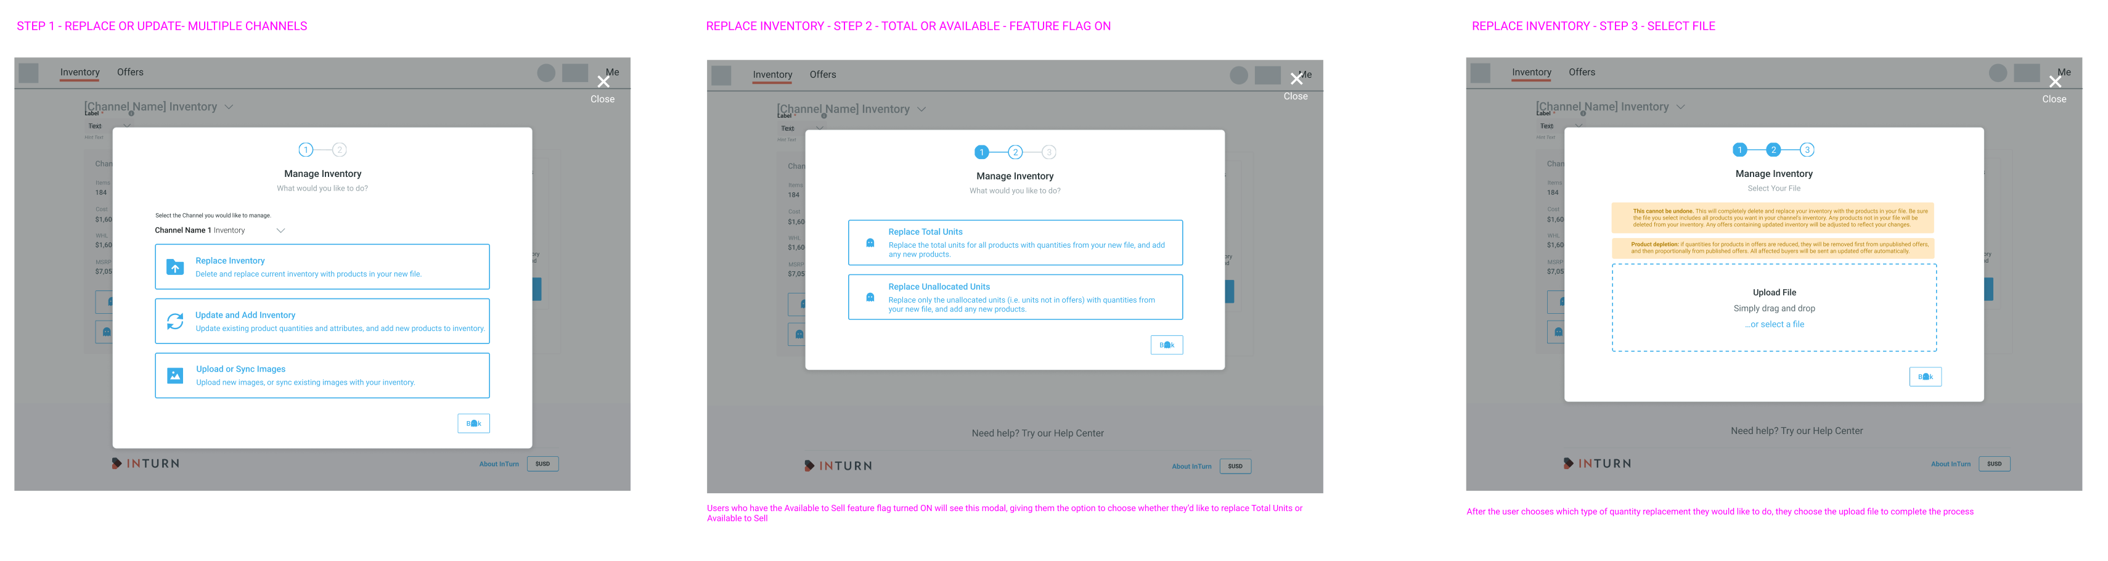
Task: Expand [Channel Name] Inventory chevron in Step 1 screen
Action: (229, 107)
